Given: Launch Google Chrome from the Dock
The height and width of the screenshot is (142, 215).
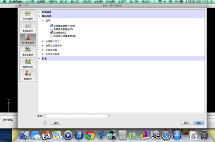Looking at the screenshot, I should [90, 135].
